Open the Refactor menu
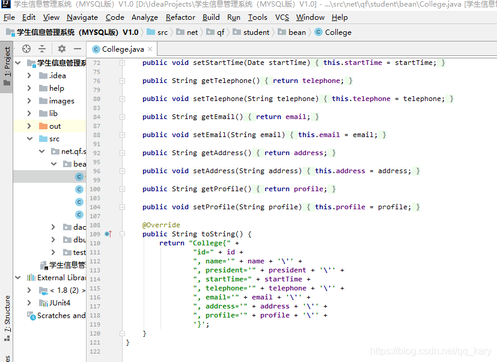This screenshot has height=362, width=497. coord(180,17)
